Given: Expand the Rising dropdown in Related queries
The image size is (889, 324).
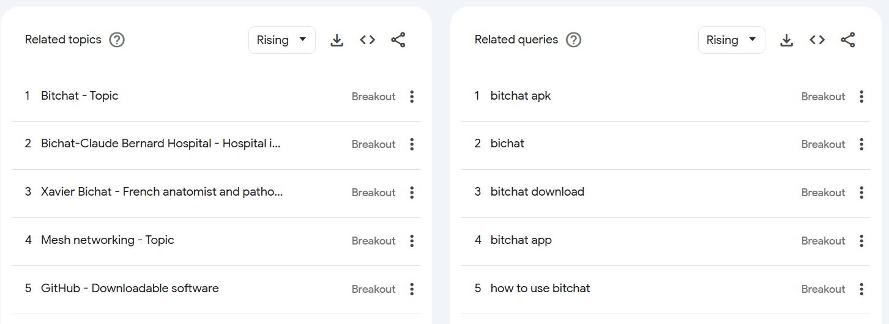Looking at the screenshot, I should [x=732, y=40].
